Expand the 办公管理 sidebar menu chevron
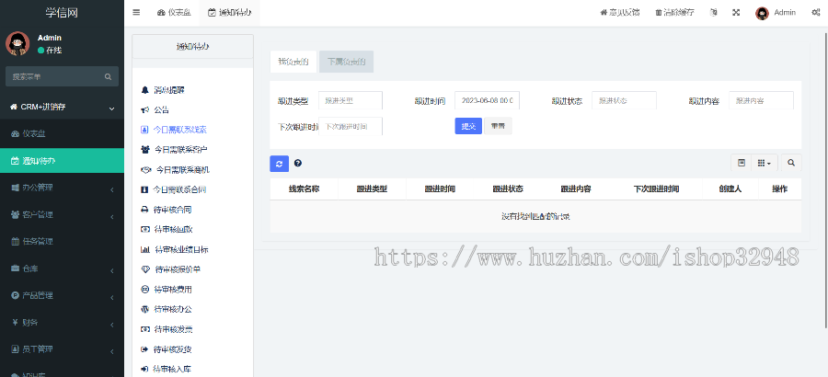 pos(112,188)
